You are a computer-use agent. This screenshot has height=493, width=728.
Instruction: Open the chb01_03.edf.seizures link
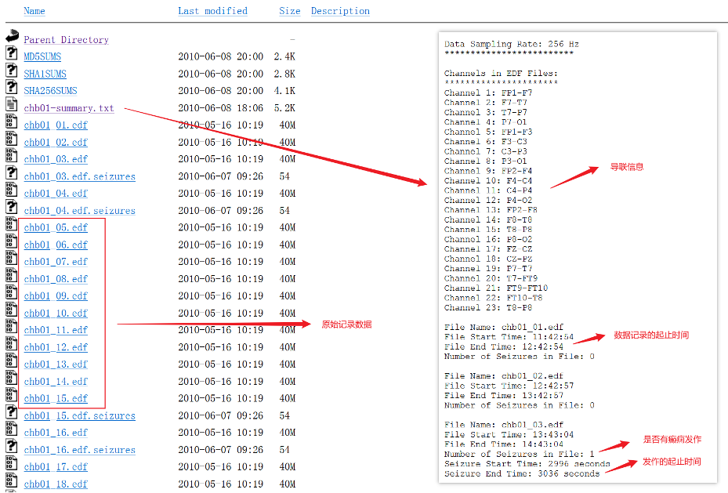coord(79,176)
